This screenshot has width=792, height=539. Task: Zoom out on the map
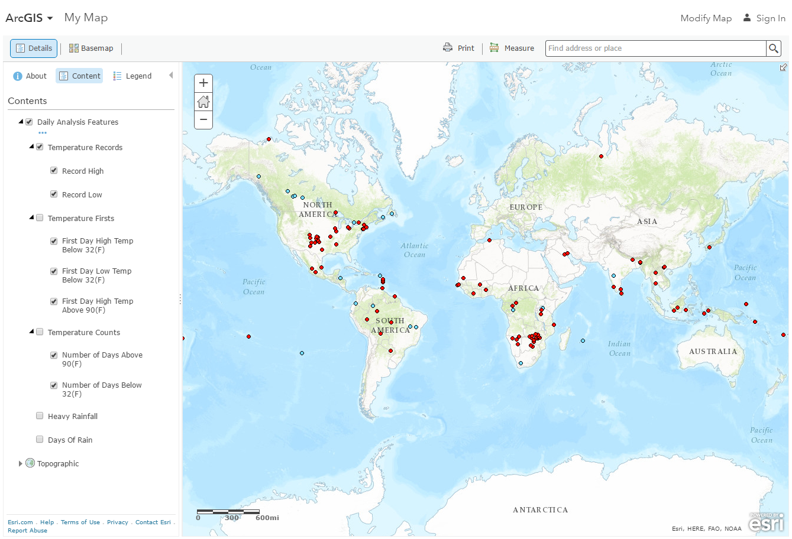pos(203,119)
